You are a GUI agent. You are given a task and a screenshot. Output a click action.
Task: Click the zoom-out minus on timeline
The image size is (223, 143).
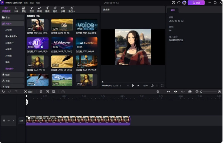coord(197,92)
